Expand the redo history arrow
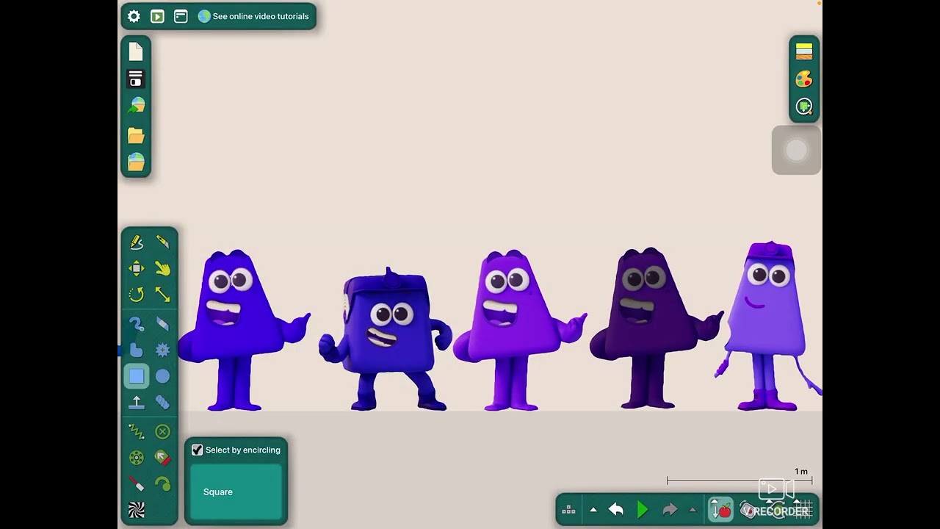The image size is (940, 529). pos(693,510)
